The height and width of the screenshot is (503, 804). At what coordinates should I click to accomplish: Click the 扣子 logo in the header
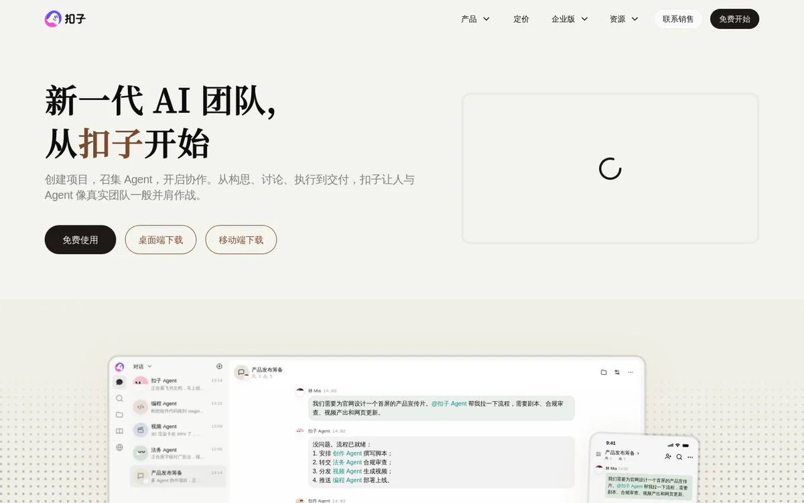point(65,19)
